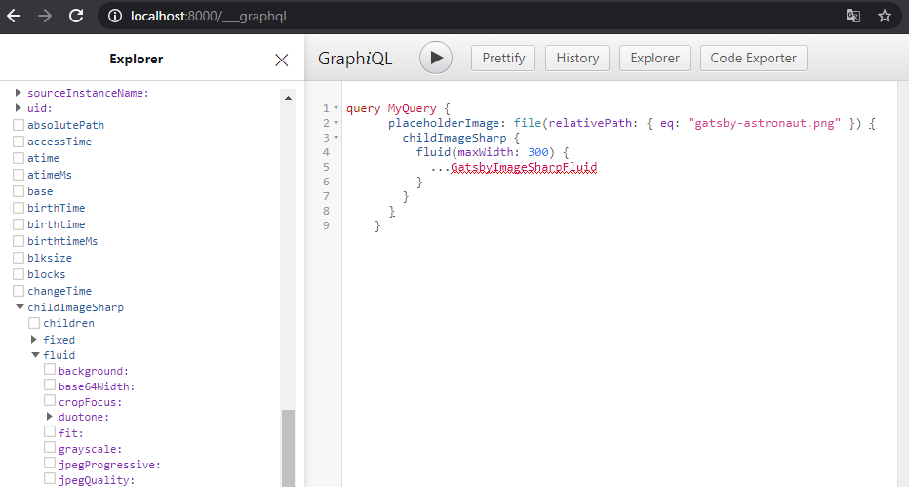
Task: Enable the background: argument
Action: (50, 369)
